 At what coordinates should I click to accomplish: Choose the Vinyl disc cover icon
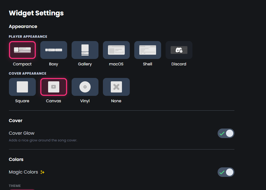tap(85, 87)
